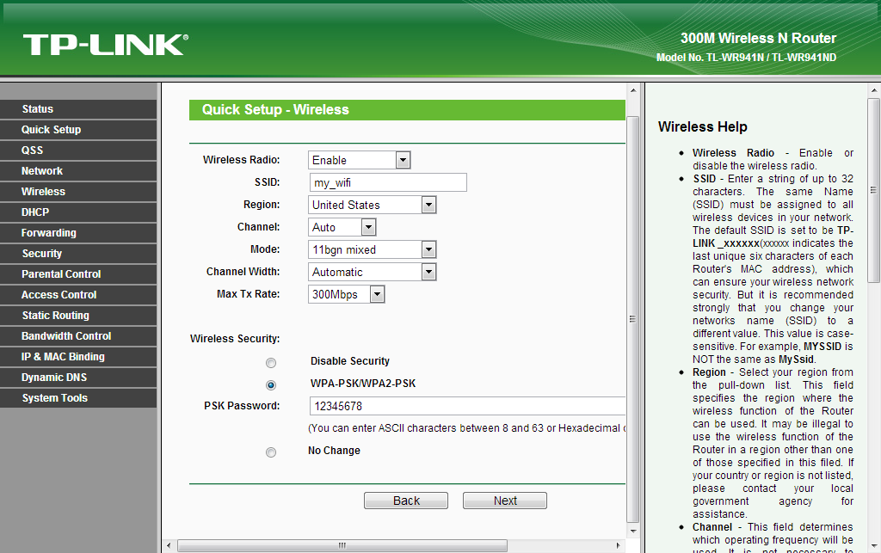The width and height of the screenshot is (881, 553).
Task: Open System Tools menu
Action: [x=78, y=398]
